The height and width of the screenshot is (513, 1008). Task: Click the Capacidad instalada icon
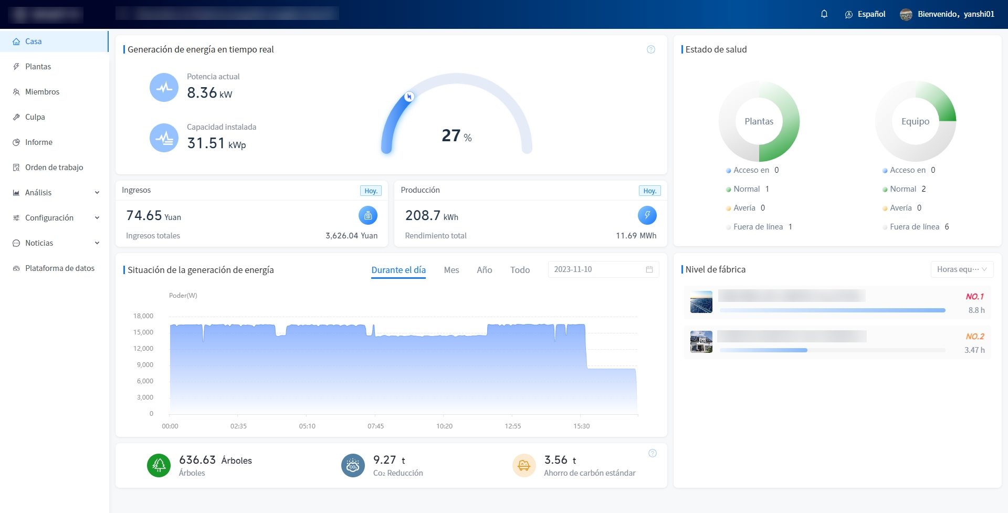[x=164, y=138]
